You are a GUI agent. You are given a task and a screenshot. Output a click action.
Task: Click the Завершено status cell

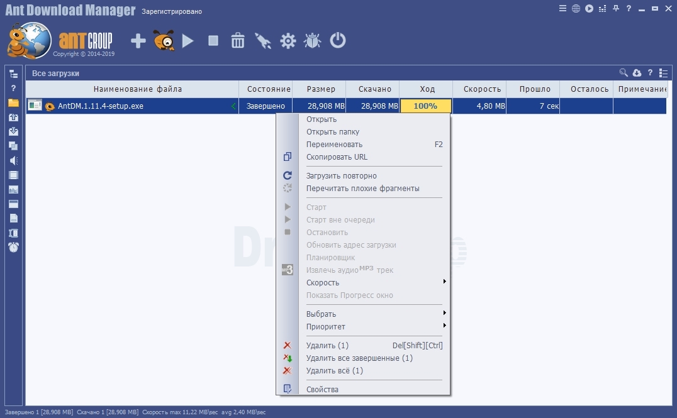tap(266, 106)
